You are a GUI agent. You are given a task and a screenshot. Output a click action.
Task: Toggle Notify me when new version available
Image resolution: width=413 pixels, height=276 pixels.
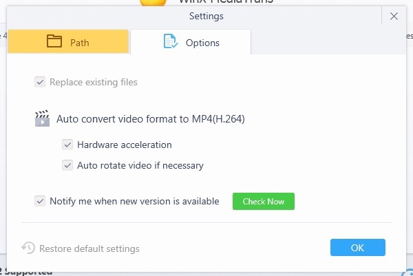tap(40, 201)
